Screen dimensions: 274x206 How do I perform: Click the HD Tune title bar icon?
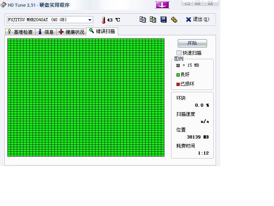pyautogui.click(x=4, y=4)
